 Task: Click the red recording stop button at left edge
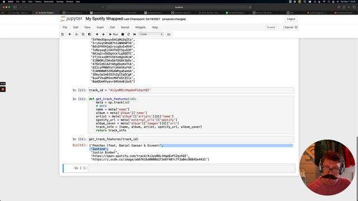(3, 89)
